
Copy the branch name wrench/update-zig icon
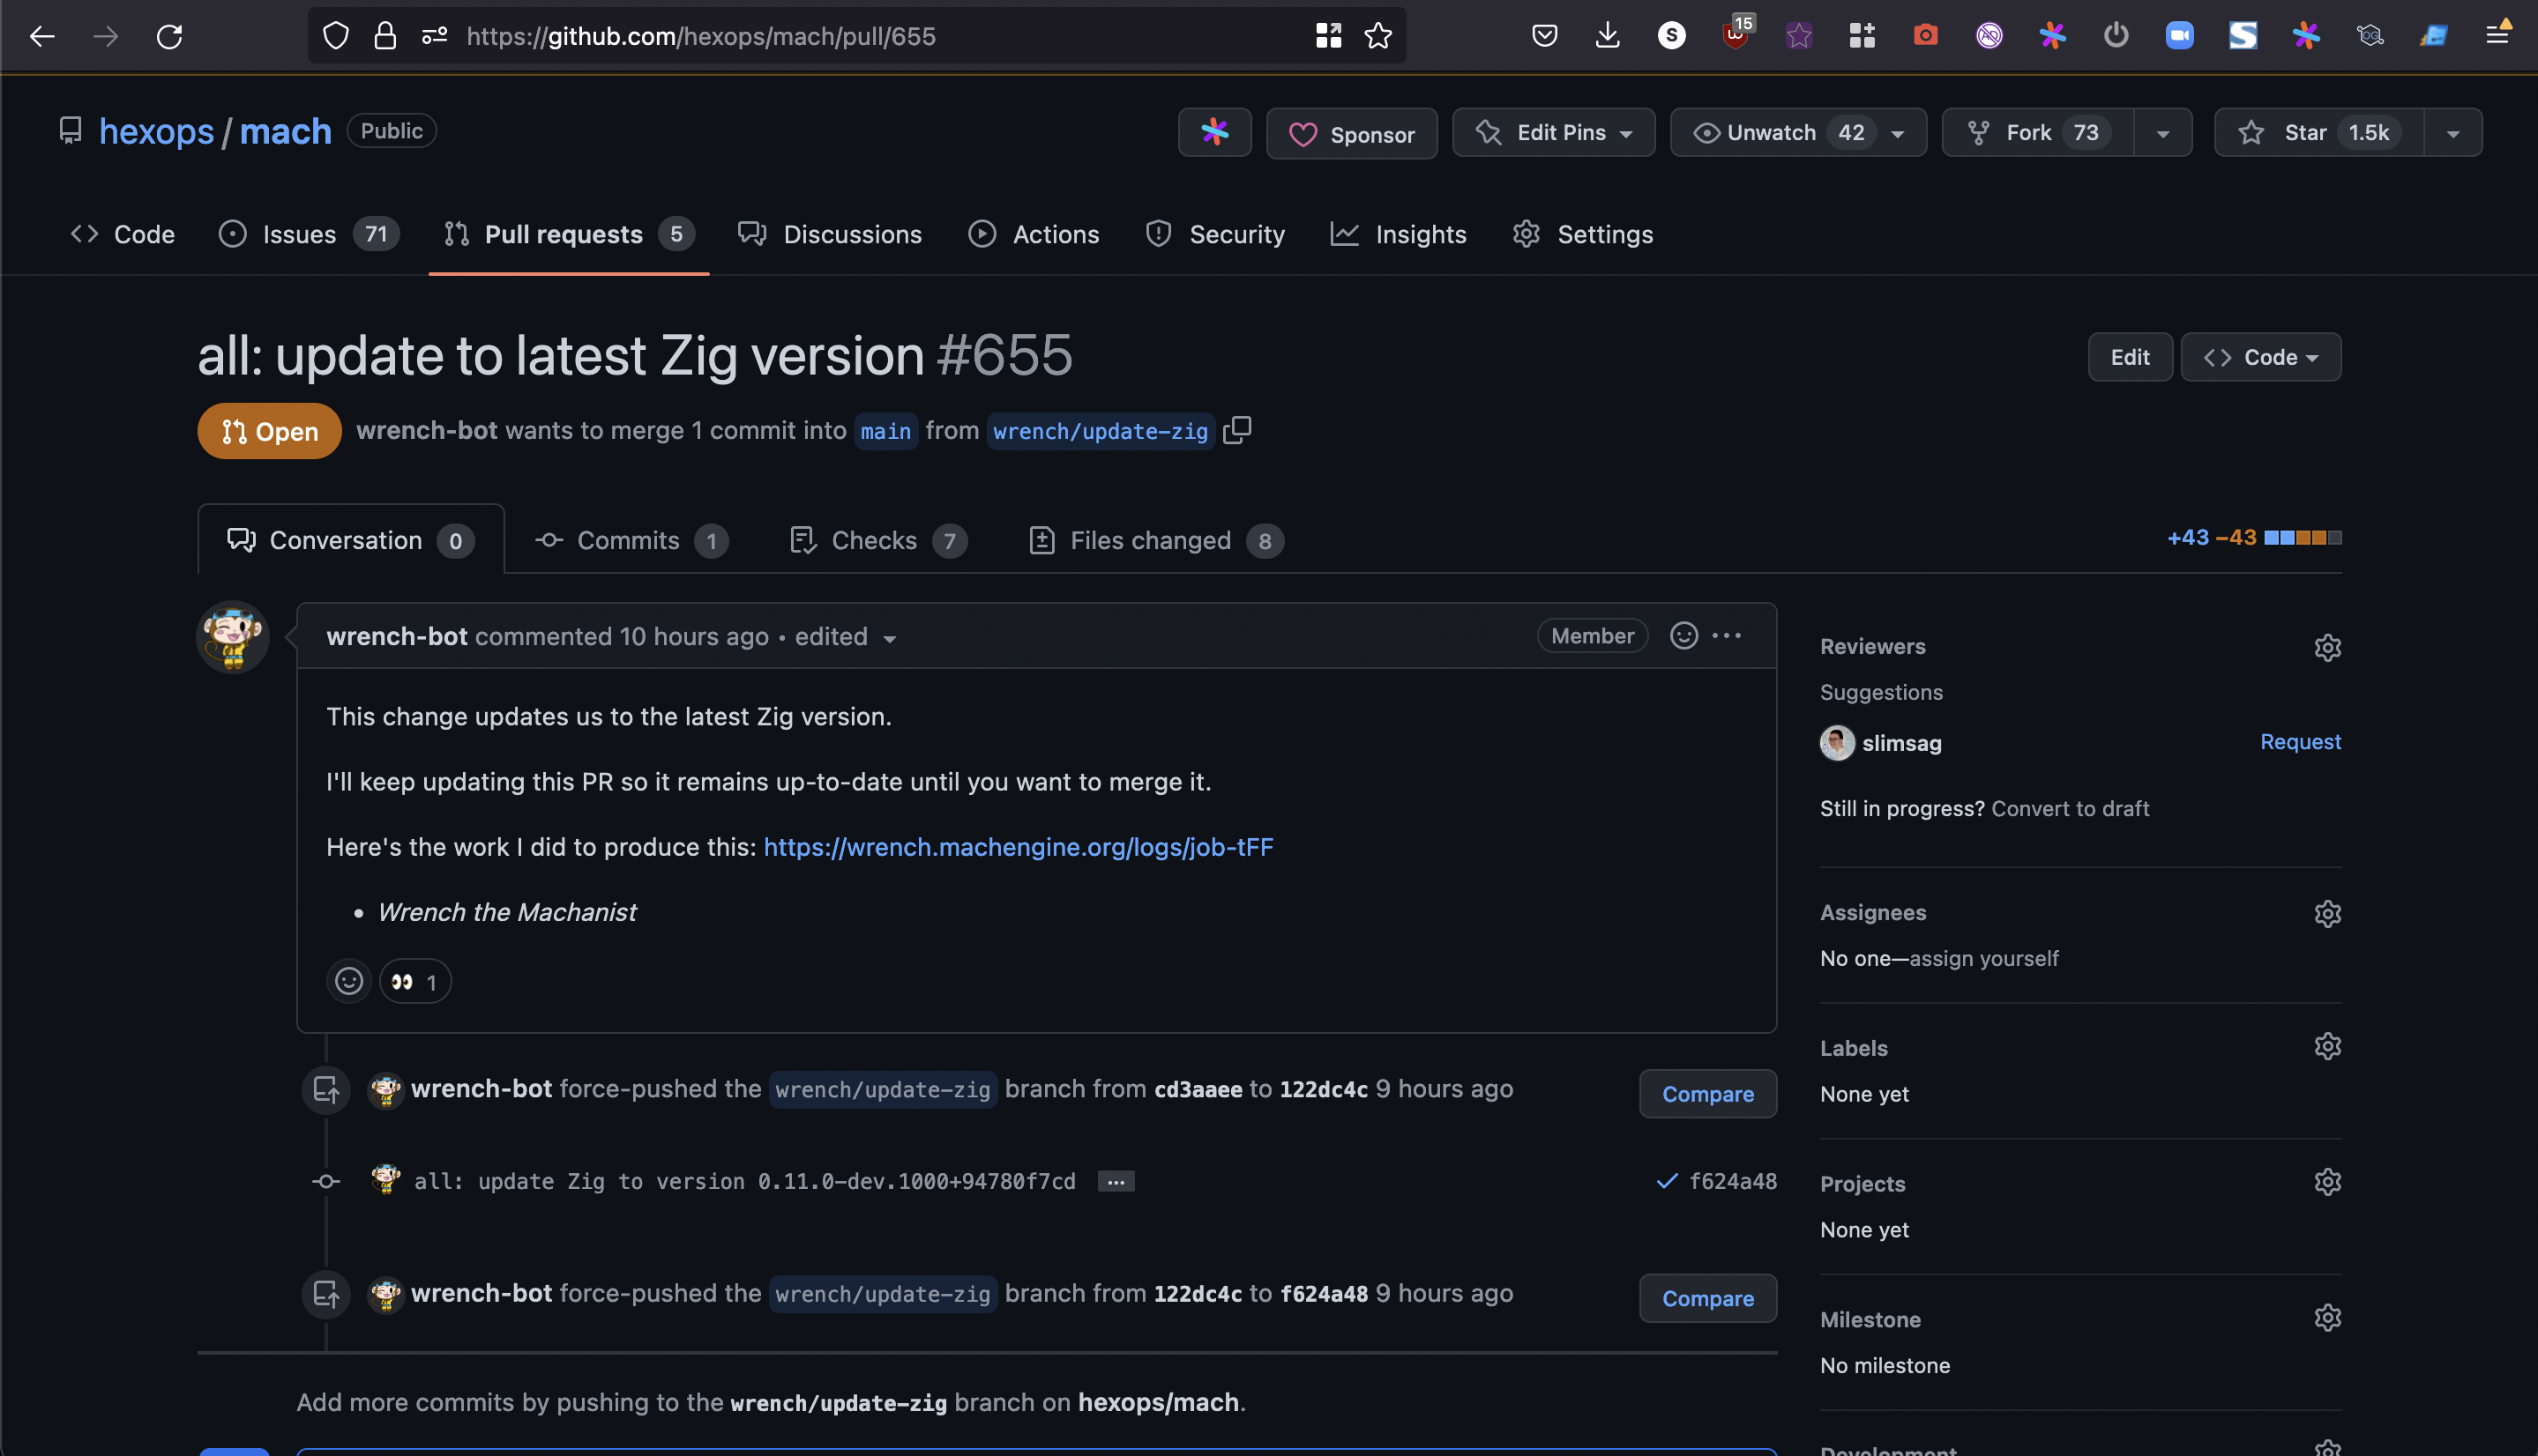tap(1237, 430)
